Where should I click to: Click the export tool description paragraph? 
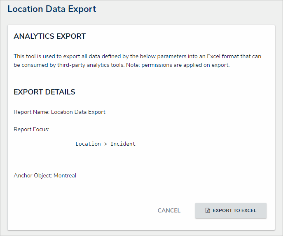(x=137, y=61)
